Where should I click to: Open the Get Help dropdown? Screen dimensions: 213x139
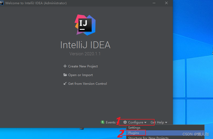pos(159,122)
